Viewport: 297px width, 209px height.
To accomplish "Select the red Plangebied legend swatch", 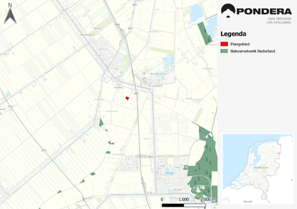I will tap(224, 44).
